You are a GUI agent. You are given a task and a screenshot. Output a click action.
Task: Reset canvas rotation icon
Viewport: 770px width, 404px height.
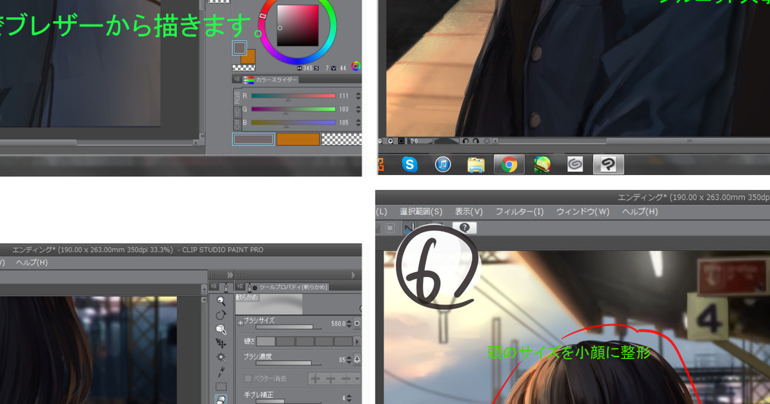tap(486, 140)
